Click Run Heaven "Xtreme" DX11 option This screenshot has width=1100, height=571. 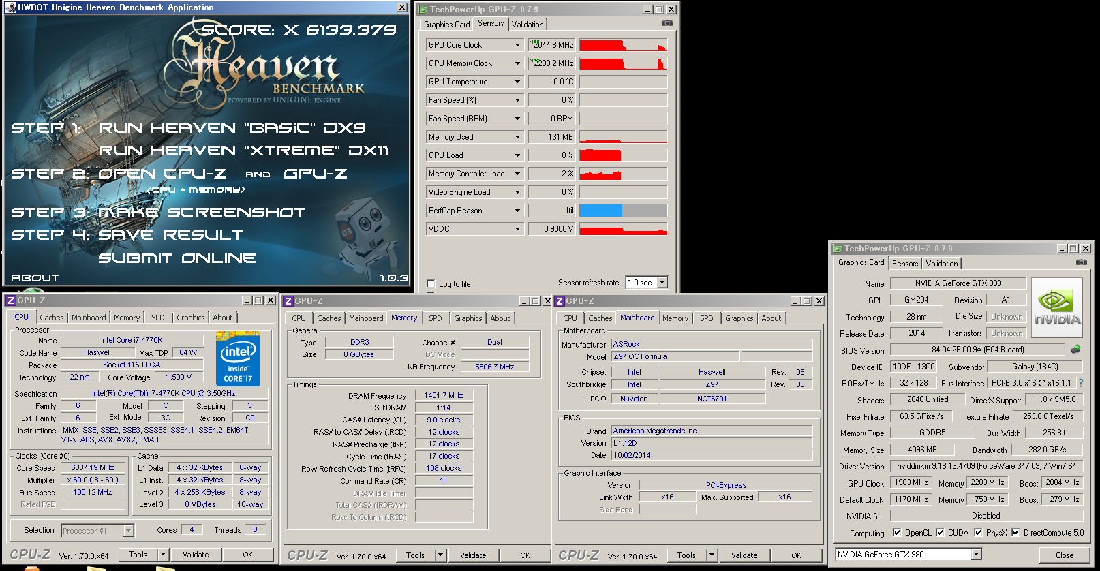click(243, 151)
